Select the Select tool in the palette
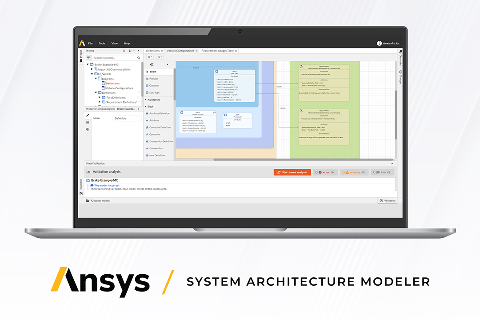480x320 pixels. [155, 72]
